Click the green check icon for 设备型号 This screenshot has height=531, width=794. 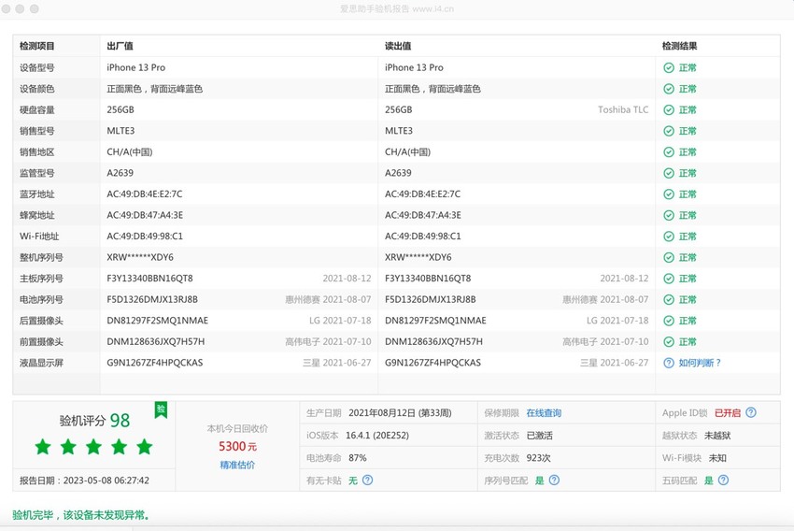669,68
